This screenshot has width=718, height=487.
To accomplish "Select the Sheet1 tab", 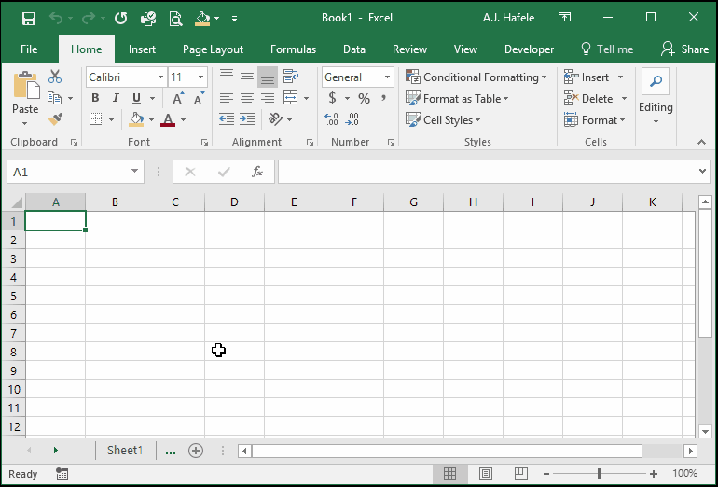I will click(125, 451).
